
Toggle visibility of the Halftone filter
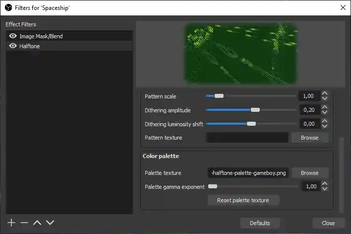[x=13, y=46]
